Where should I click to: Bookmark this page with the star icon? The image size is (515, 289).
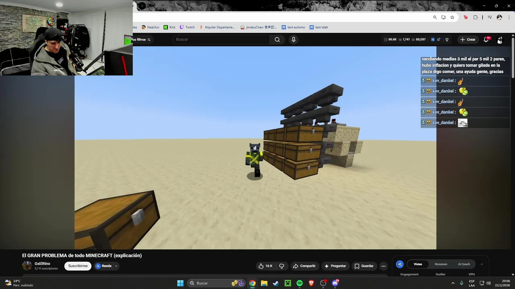click(452, 17)
